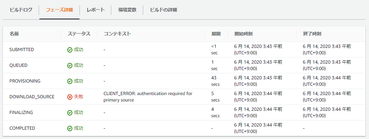Click the start time of the SUBMITTED phase

tap(258, 50)
